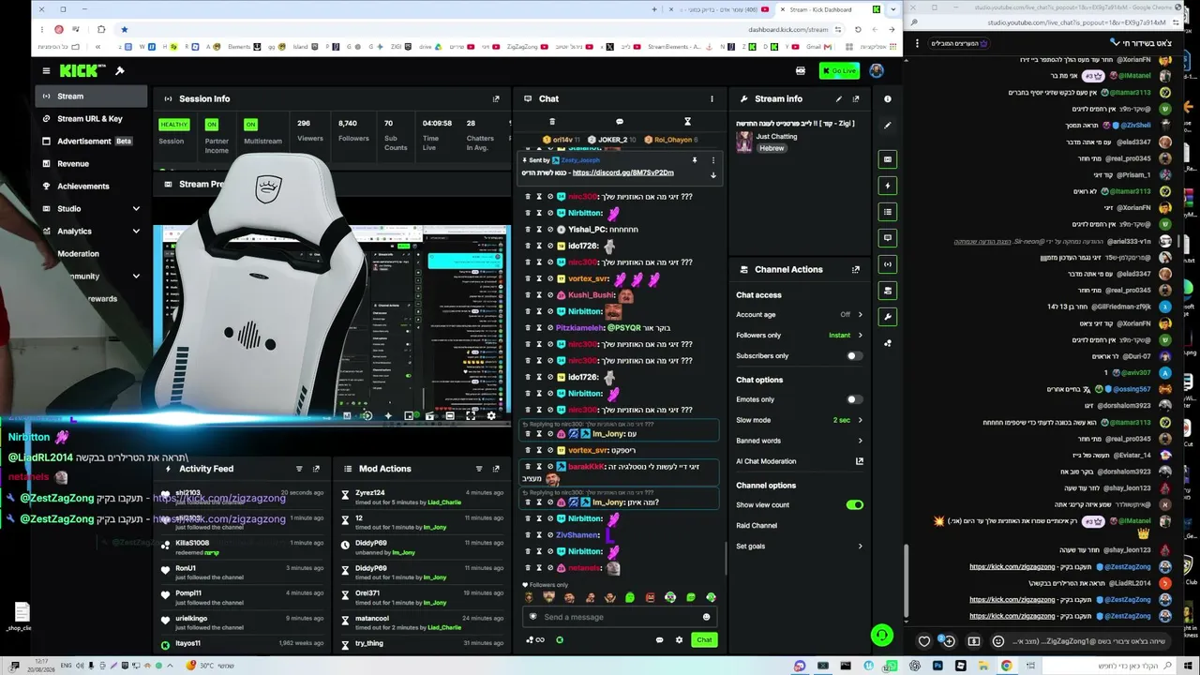This screenshot has height=675, width=1200.
Task: Click the stream preview thumbnail
Action: (333, 323)
